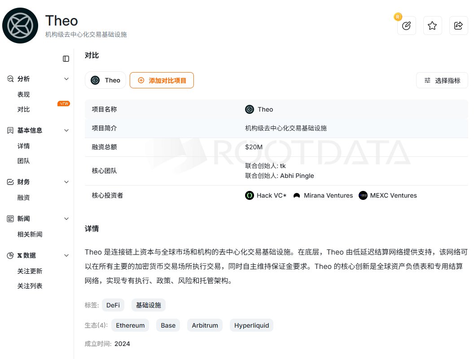Click the NEW badge beside 对比
Viewport: 474px width, 359px height.
pos(64,104)
